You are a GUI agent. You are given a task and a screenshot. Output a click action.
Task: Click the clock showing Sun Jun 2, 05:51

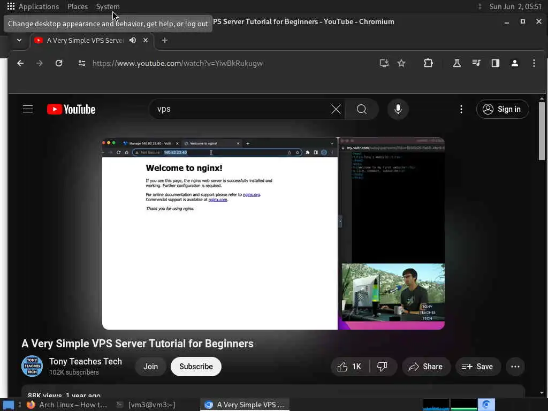pos(515,6)
